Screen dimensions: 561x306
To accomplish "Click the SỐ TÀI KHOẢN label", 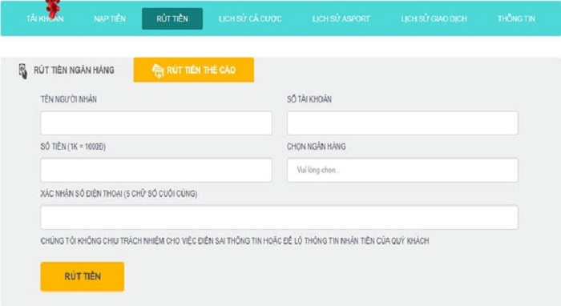I will pyautogui.click(x=309, y=99).
